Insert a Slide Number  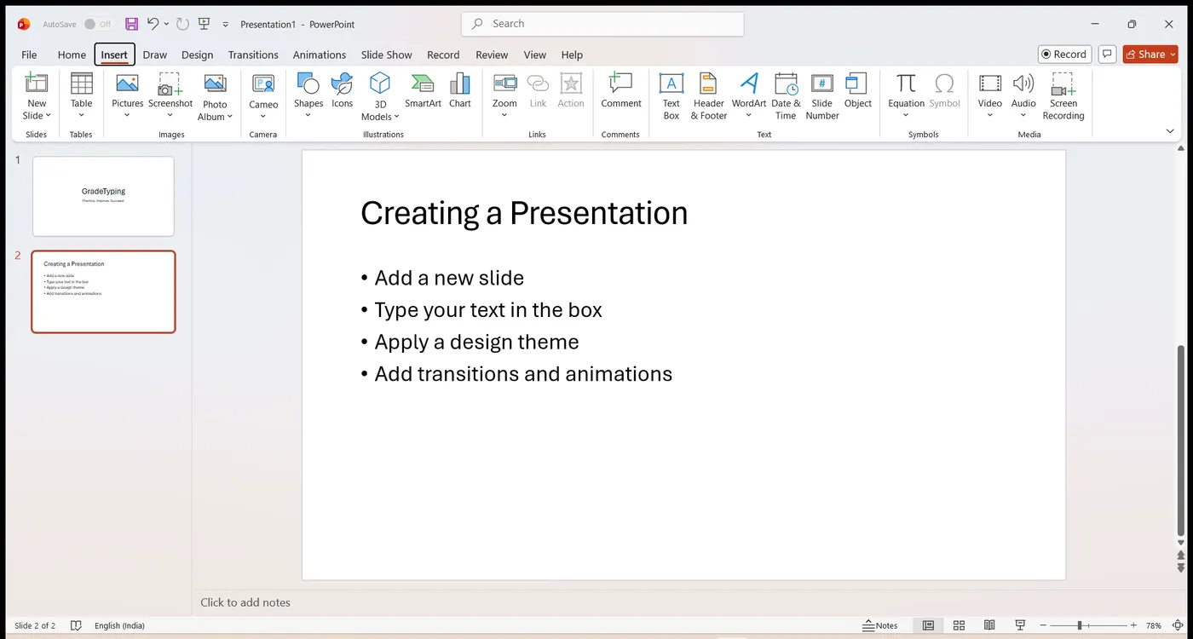click(822, 95)
